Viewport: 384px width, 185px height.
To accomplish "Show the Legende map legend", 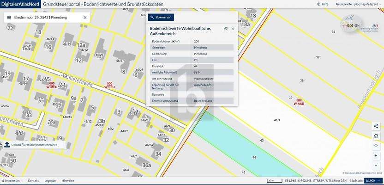I will coord(50,181).
